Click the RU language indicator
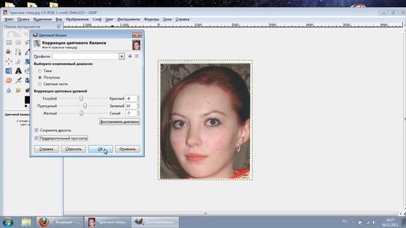 click(x=344, y=222)
